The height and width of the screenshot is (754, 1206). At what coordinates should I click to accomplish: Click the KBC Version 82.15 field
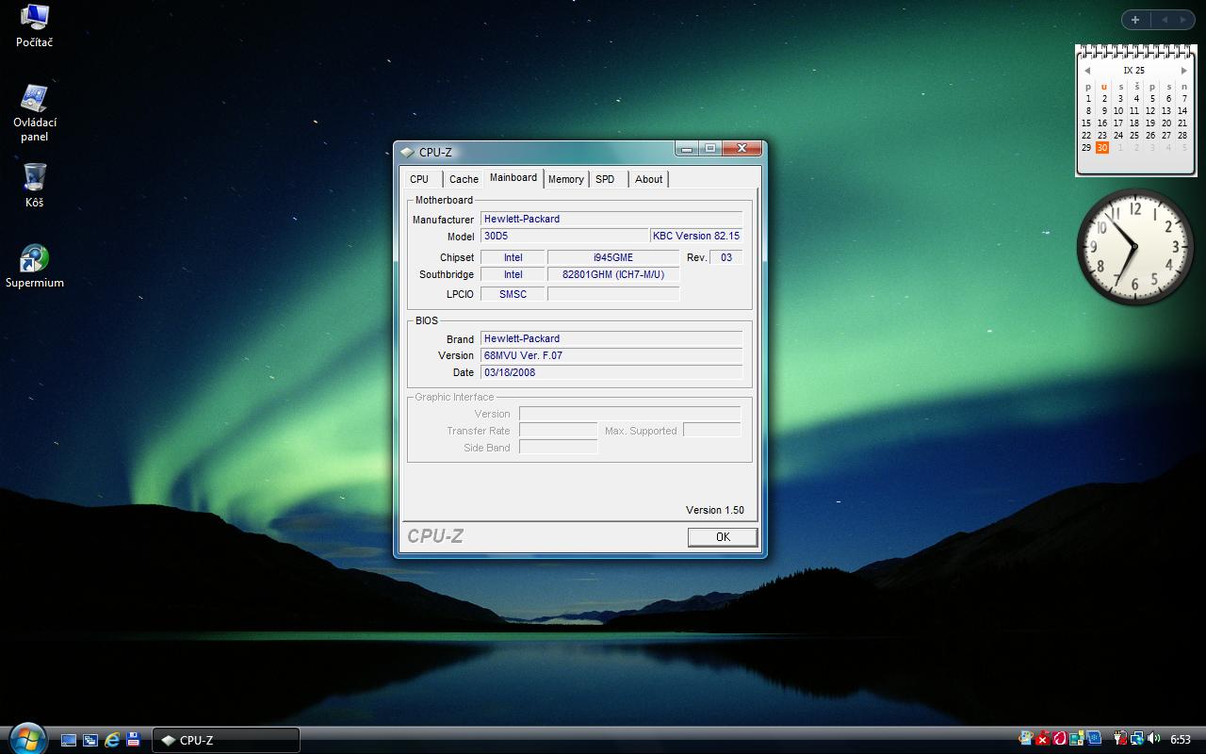point(696,236)
